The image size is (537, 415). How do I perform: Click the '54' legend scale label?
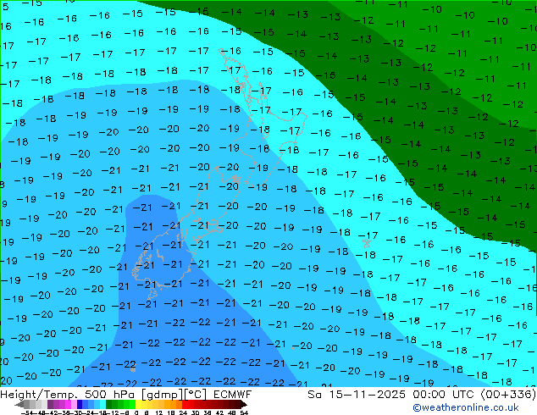(x=244, y=413)
